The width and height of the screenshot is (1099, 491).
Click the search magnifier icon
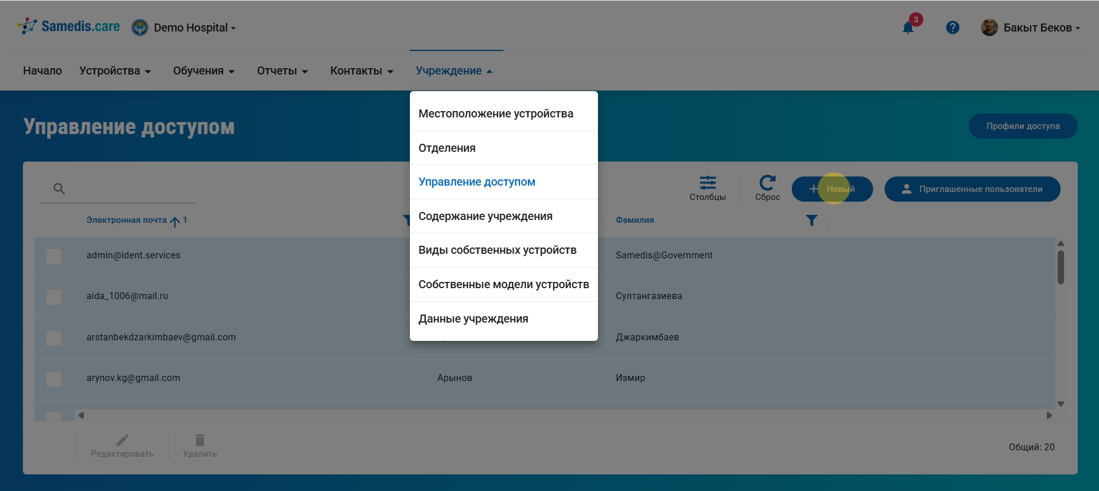[59, 188]
